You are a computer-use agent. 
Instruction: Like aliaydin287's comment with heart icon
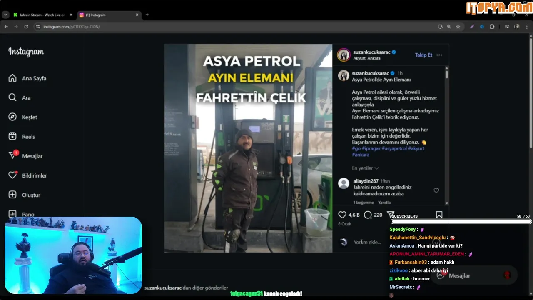[436, 190]
